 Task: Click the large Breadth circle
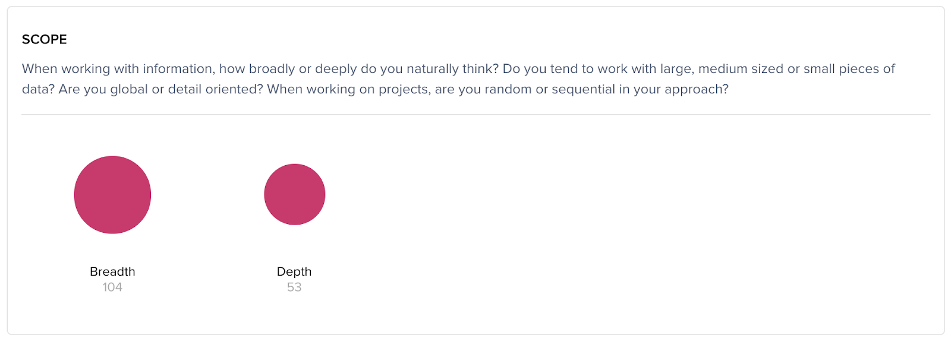pos(112,195)
